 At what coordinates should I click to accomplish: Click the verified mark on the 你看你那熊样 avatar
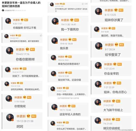12,53
